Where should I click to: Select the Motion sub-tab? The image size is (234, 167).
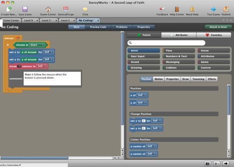tap(158, 79)
